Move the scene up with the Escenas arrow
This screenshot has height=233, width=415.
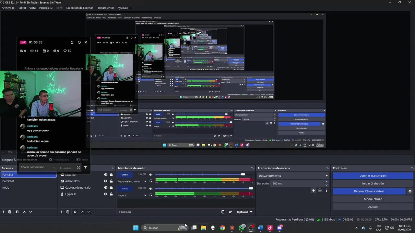(x=25, y=212)
